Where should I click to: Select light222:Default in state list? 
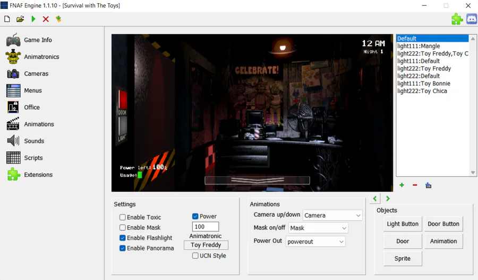pos(432,76)
